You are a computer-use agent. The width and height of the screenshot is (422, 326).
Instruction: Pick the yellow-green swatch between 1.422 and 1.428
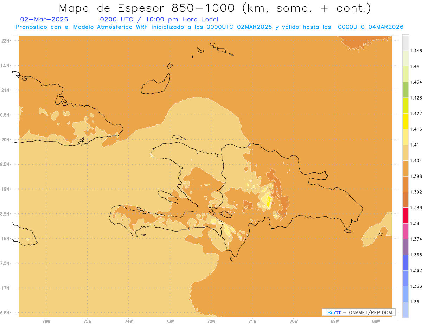(x=405, y=106)
